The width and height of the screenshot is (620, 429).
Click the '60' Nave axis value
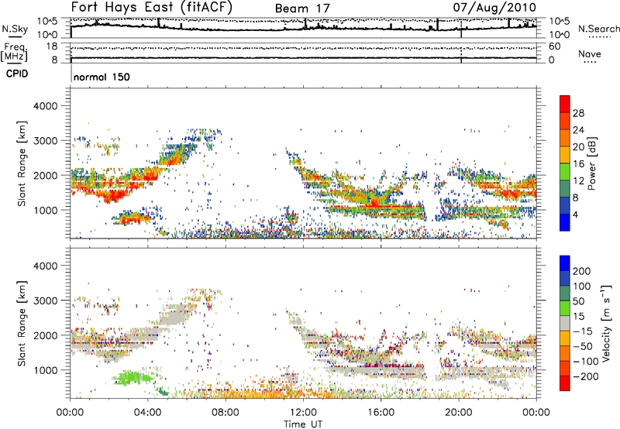(x=554, y=46)
